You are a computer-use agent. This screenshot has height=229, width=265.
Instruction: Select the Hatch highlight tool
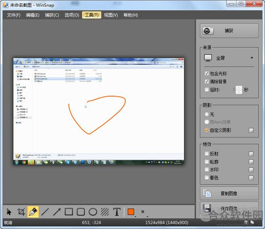[x=105, y=212]
